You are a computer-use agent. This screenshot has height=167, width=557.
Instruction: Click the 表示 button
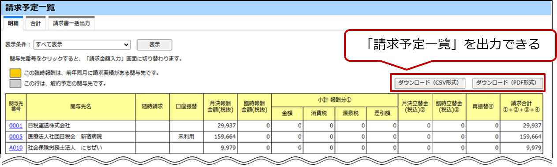(154, 45)
